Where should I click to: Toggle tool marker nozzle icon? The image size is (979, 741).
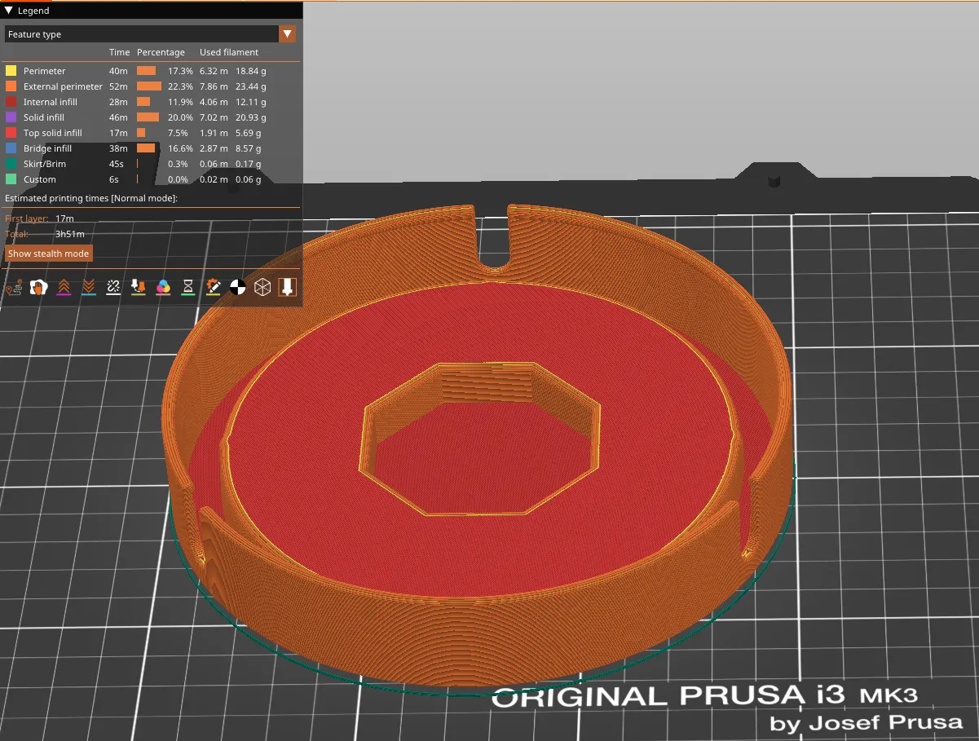287,287
